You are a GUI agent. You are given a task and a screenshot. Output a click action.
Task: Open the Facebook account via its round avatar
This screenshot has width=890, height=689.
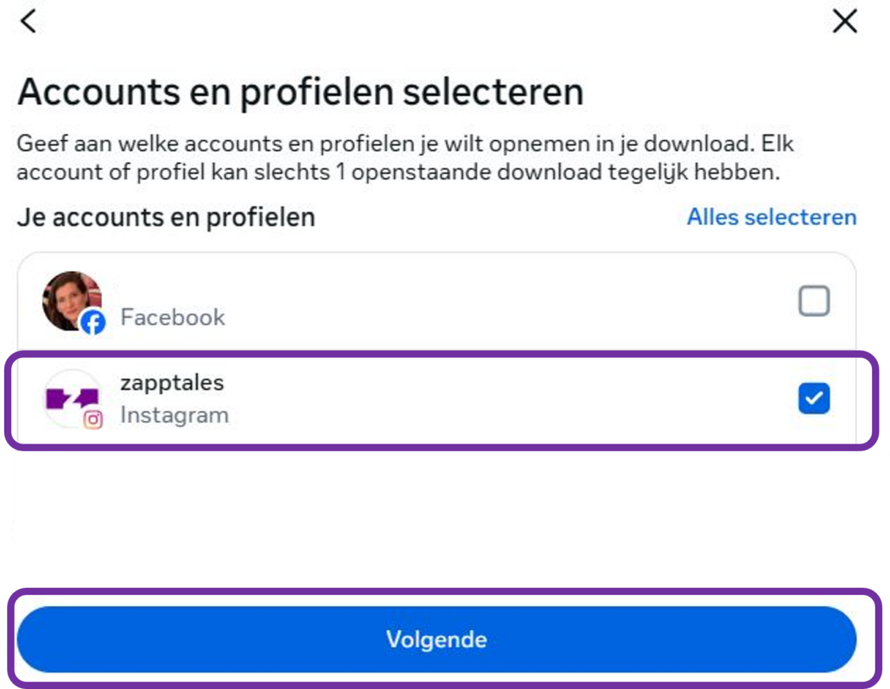point(73,300)
